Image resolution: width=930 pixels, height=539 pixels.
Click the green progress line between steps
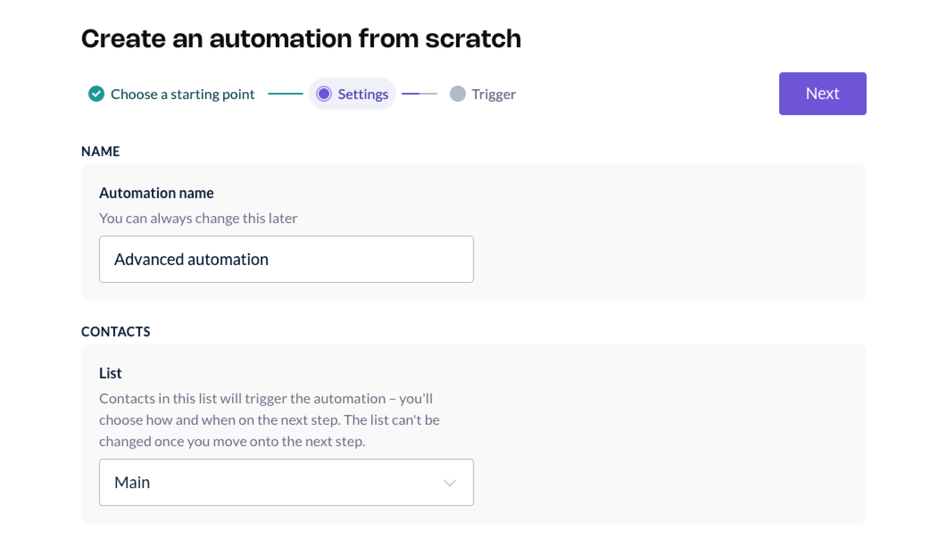(285, 94)
